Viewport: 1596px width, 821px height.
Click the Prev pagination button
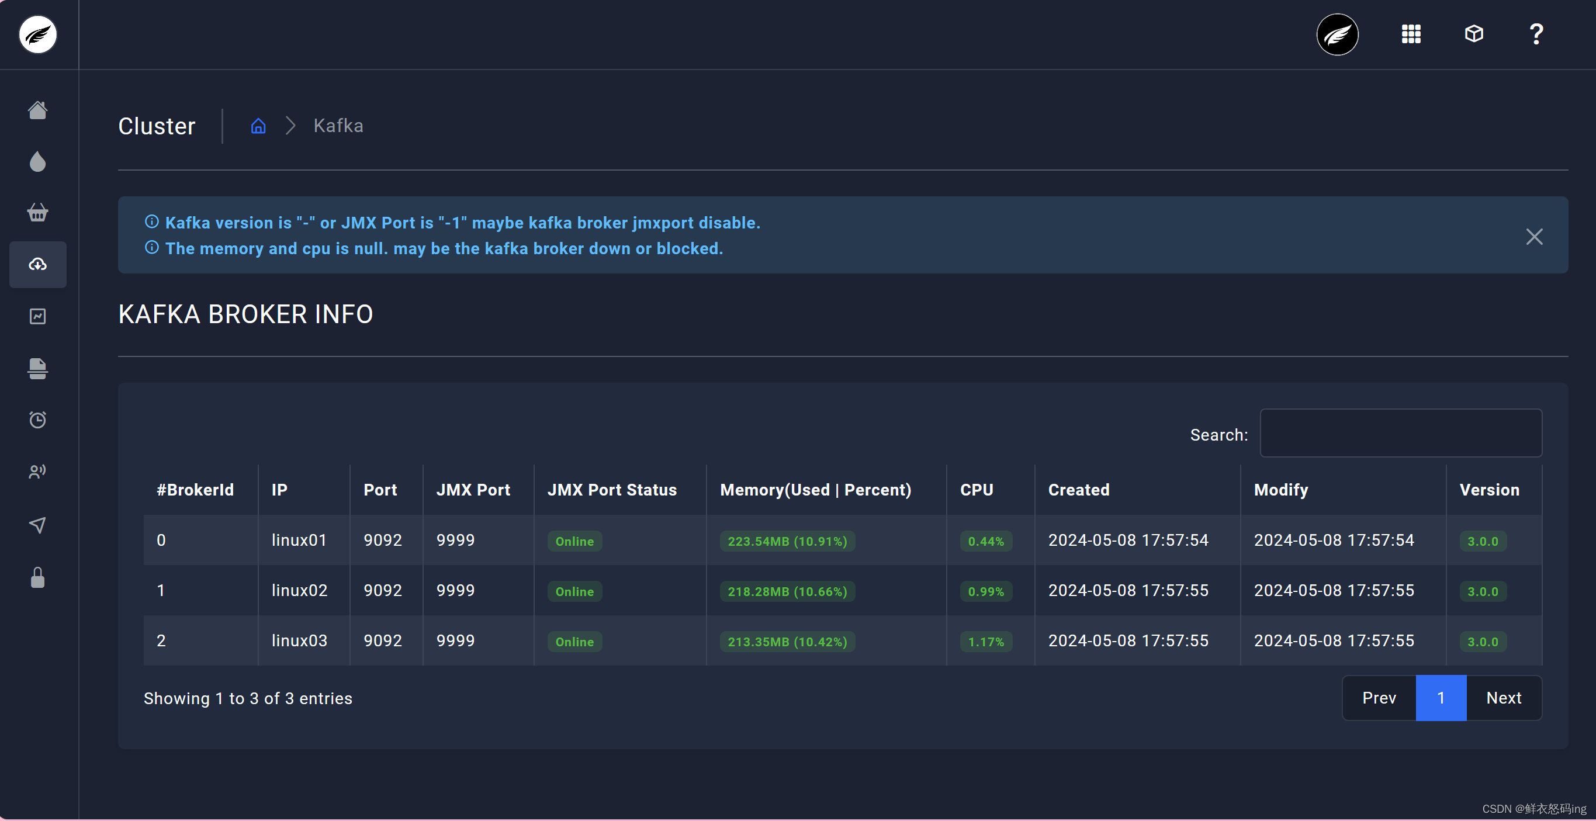(x=1379, y=698)
